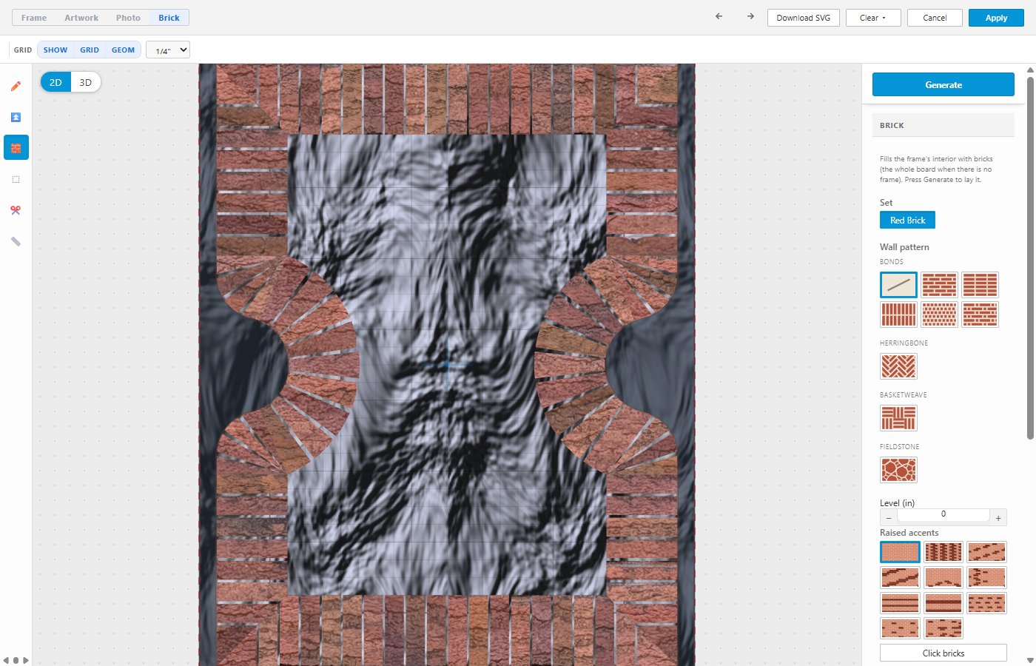Select the plain flat raised accent swatch
Viewport: 1036px width, 666px height.
(900, 552)
